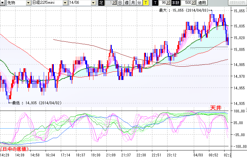Click inside the 96 tick value field
Viewport: 247px width, 158px height.
click(x=162, y=3)
